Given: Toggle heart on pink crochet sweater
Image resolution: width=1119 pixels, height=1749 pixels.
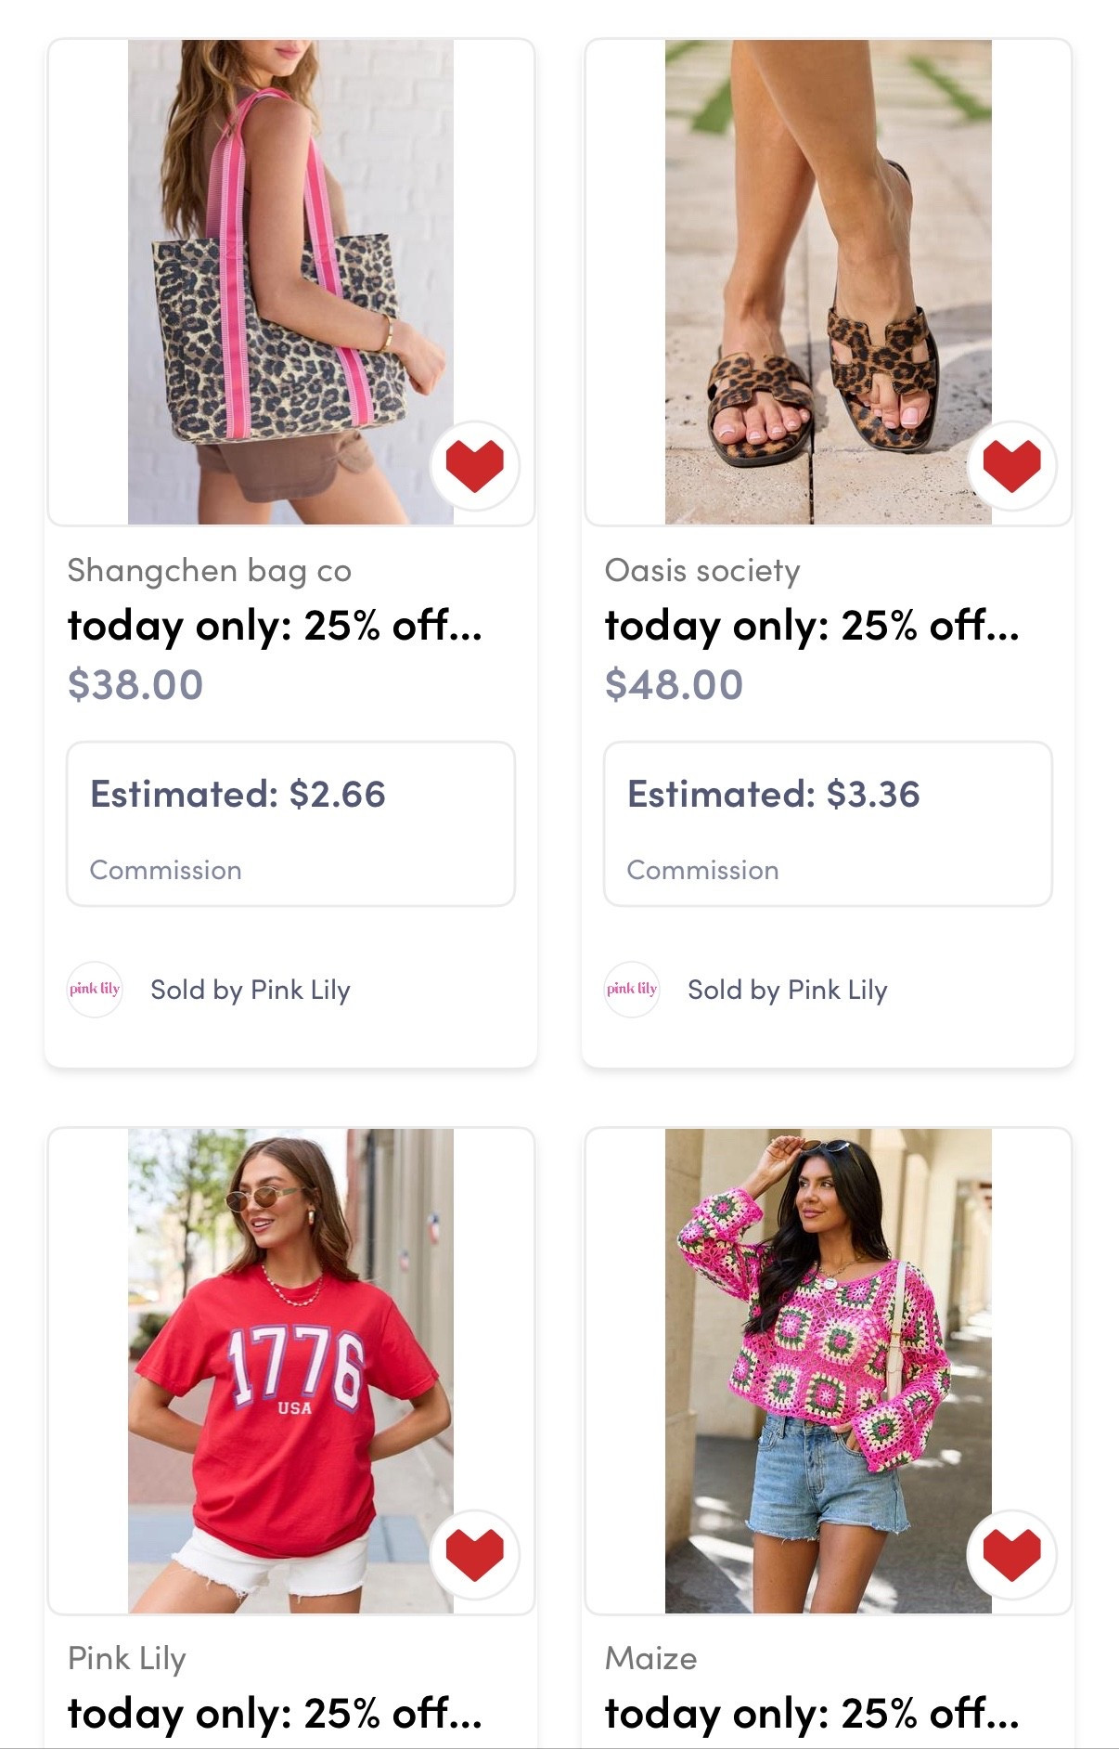Looking at the screenshot, I should pos(1011,1554).
